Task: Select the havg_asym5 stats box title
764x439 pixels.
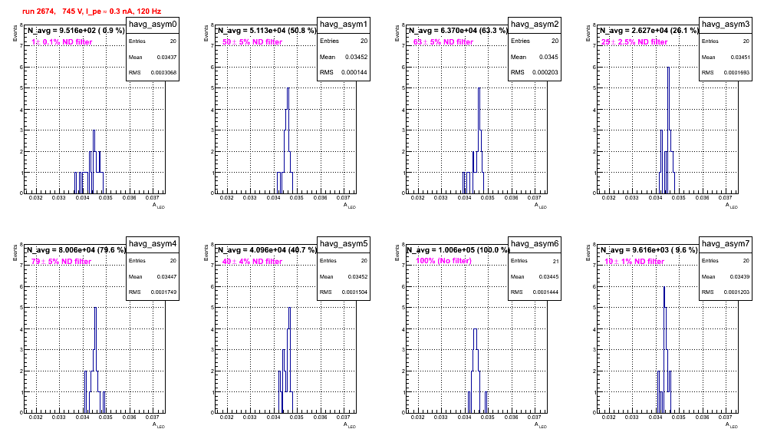Action: (x=344, y=244)
